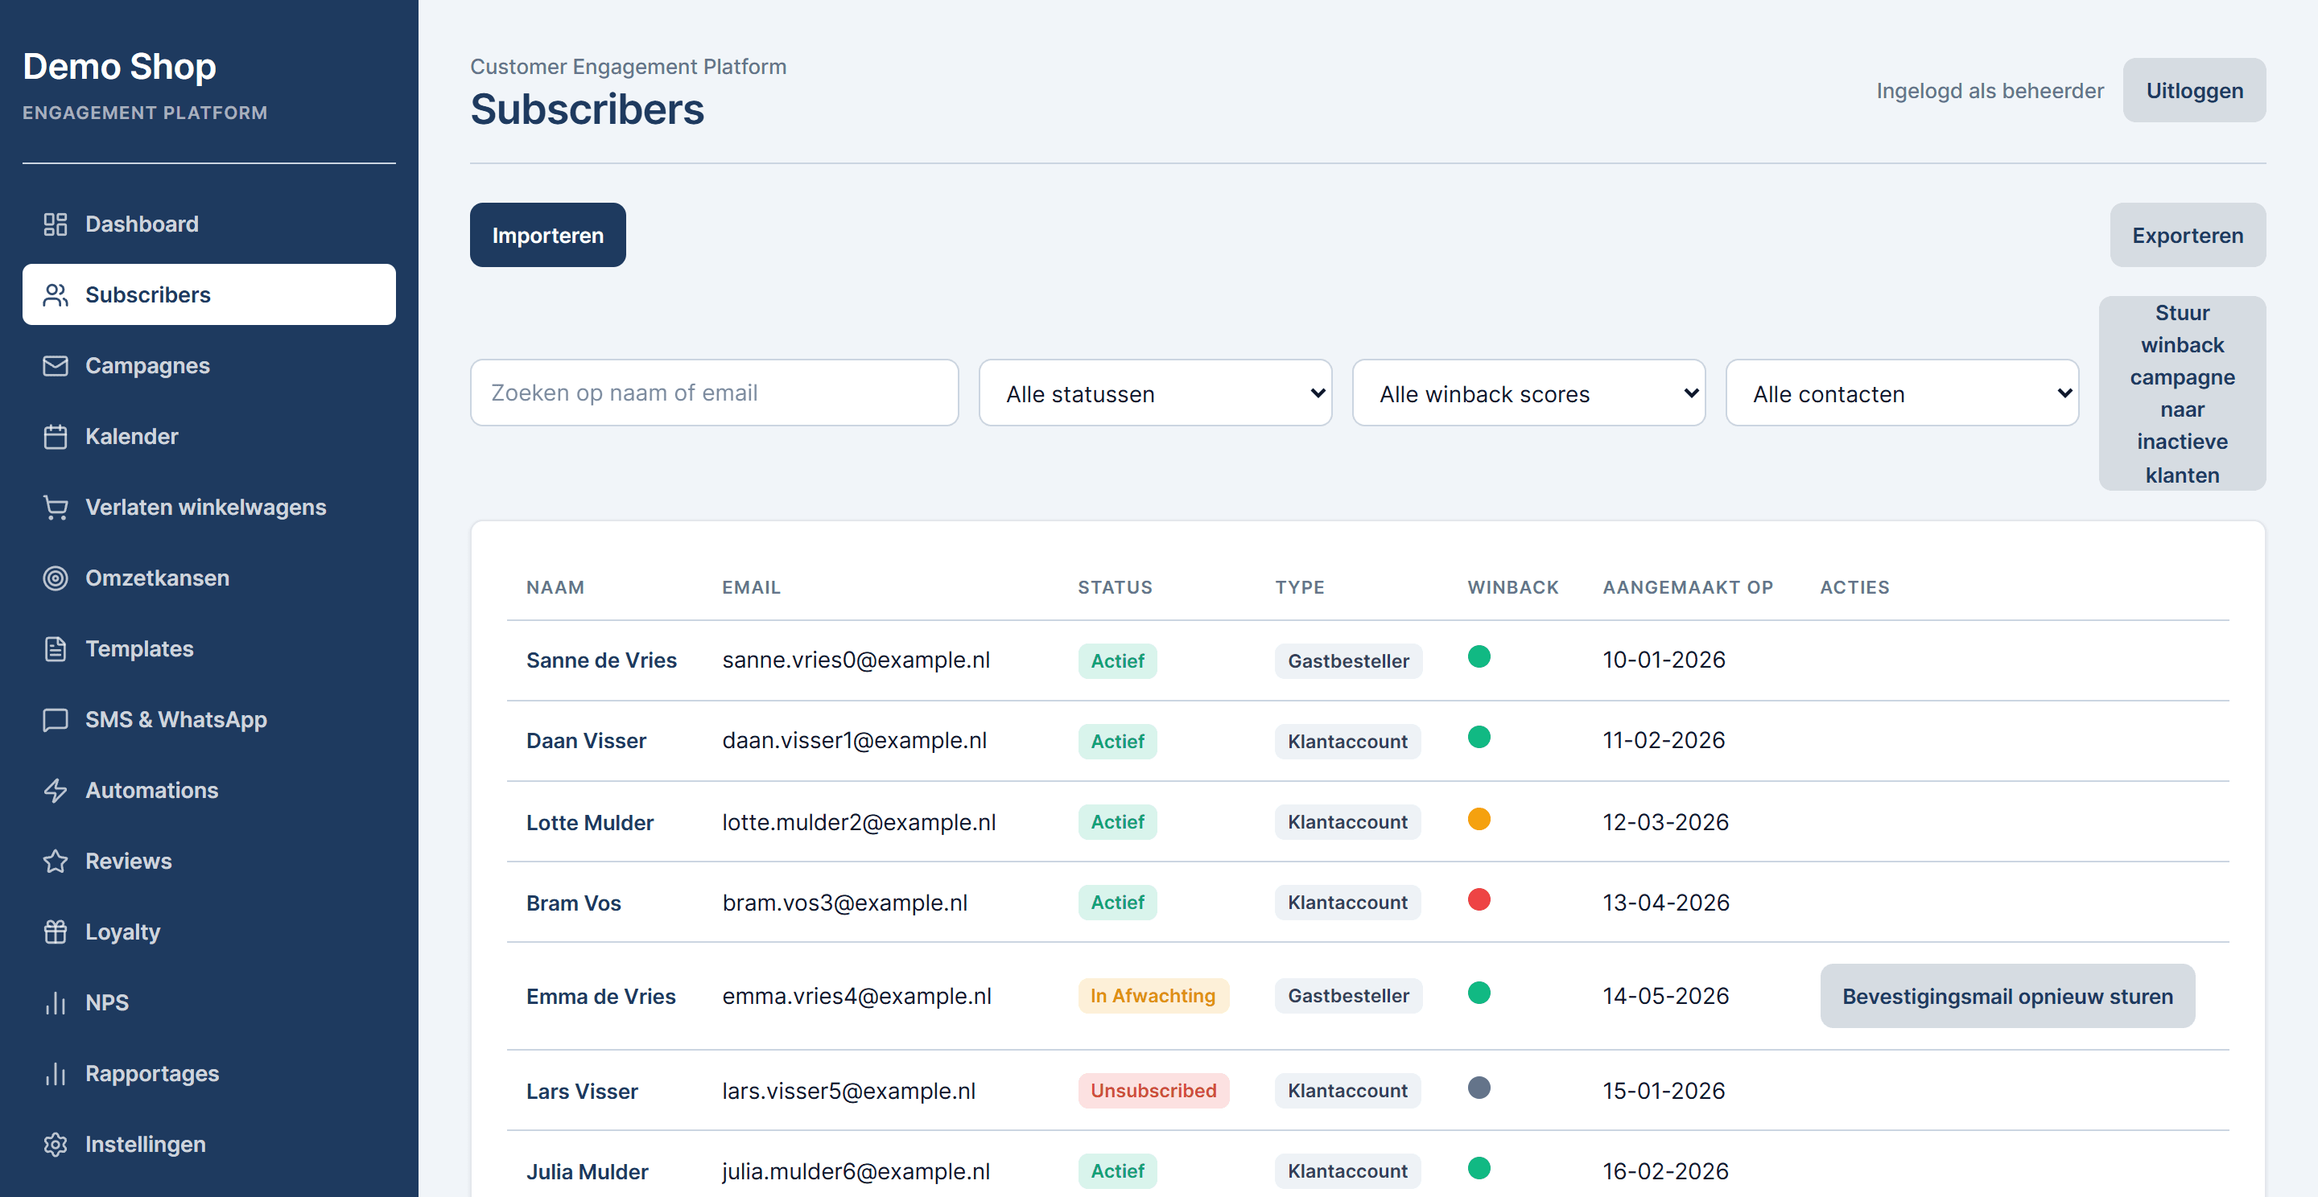
Task: Click the Loyalty gift icon
Action: tap(56, 932)
